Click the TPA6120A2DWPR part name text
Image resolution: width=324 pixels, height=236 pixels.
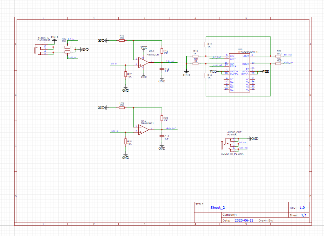(x=248, y=52)
